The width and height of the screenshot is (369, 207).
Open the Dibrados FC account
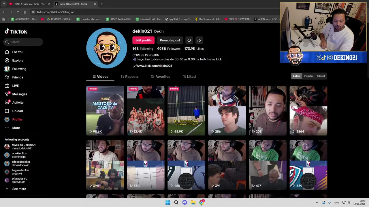(16, 180)
